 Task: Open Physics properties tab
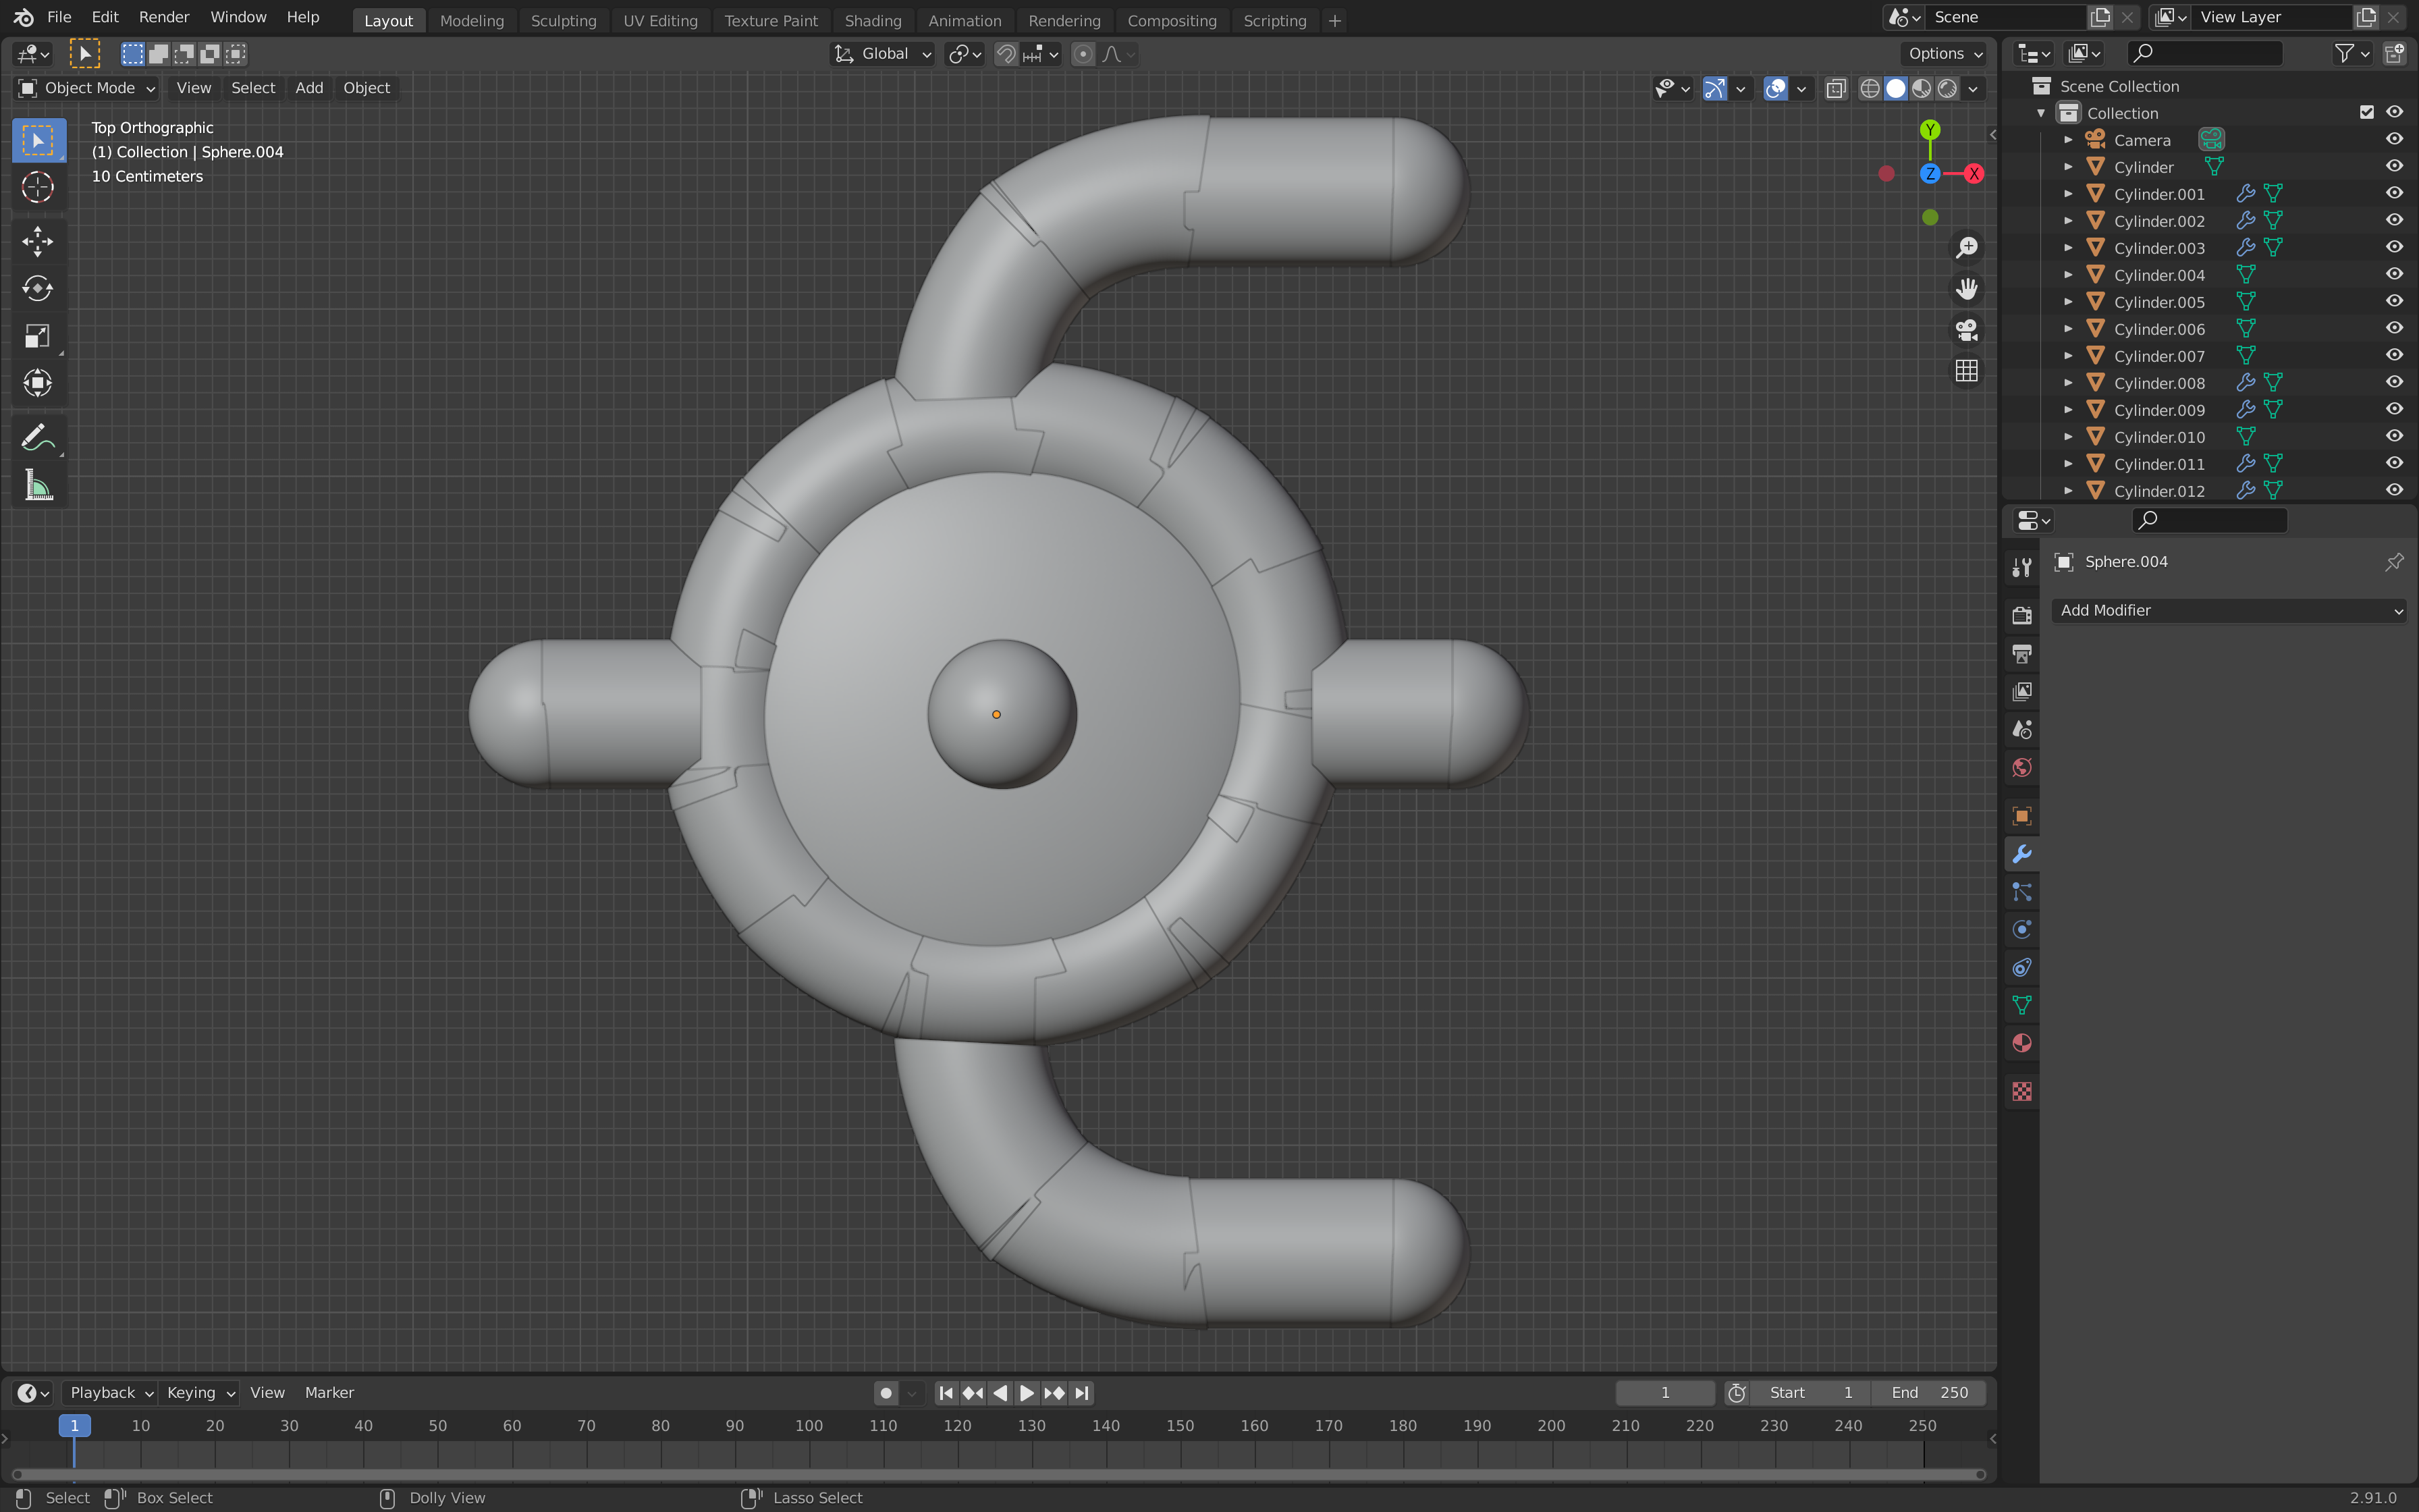(x=2021, y=930)
